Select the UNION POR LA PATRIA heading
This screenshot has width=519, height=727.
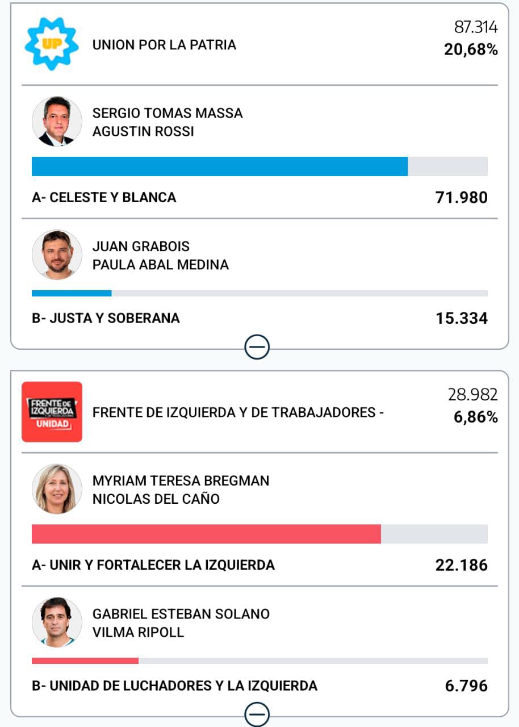[164, 45]
